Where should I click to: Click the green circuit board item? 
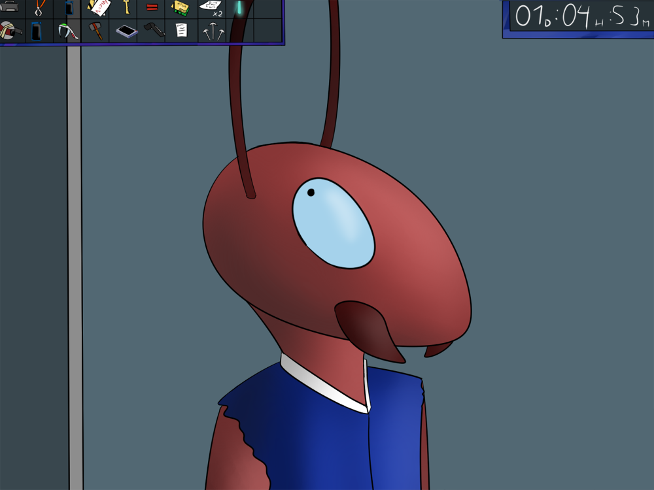click(181, 8)
